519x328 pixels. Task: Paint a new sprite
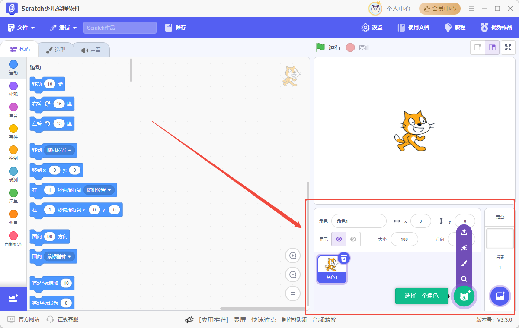[464, 263]
